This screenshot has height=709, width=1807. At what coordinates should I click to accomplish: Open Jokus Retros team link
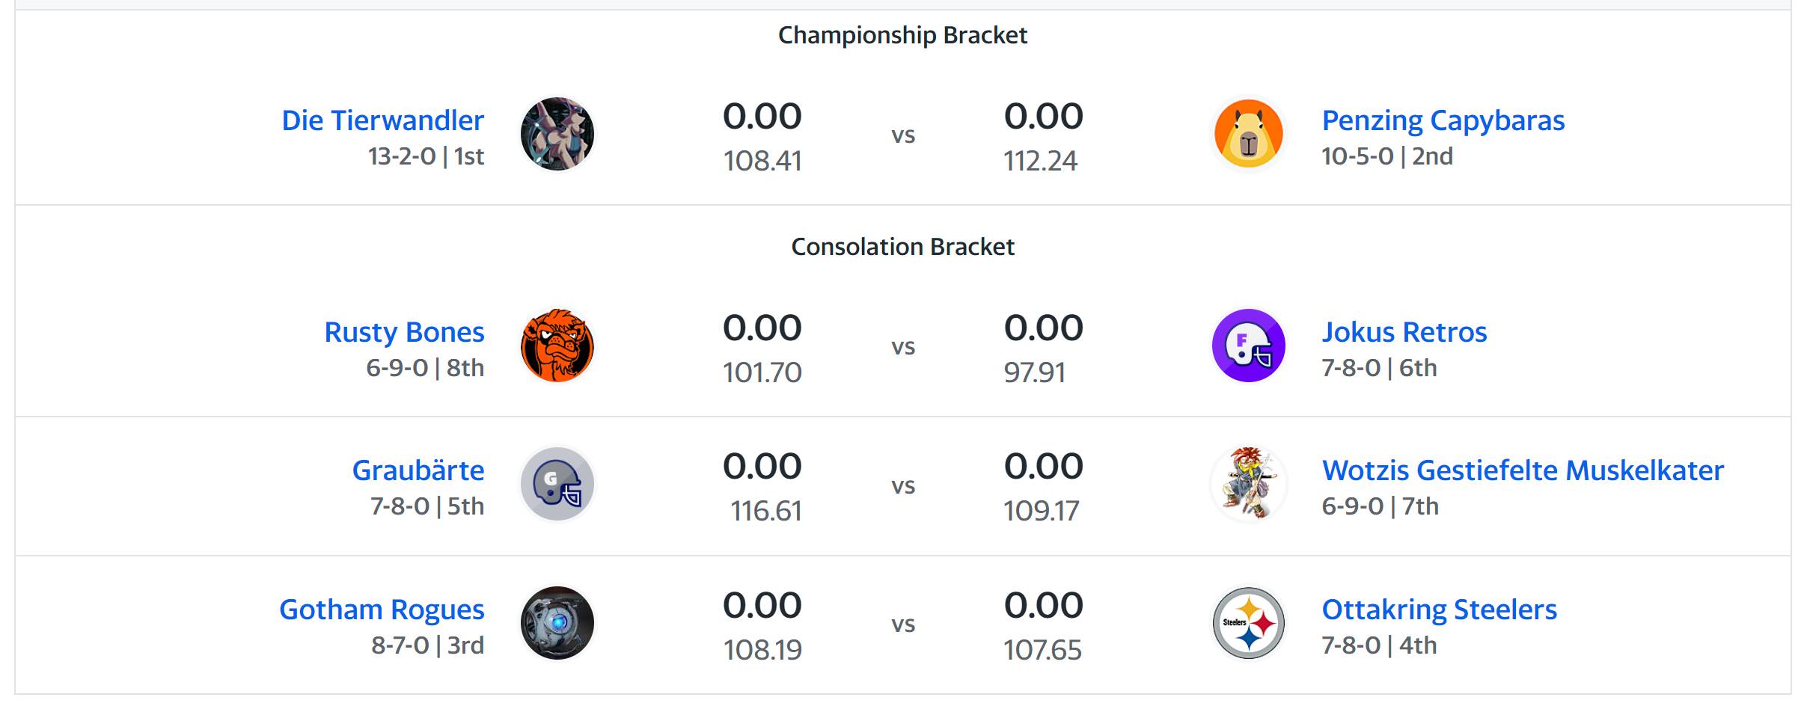click(1404, 332)
